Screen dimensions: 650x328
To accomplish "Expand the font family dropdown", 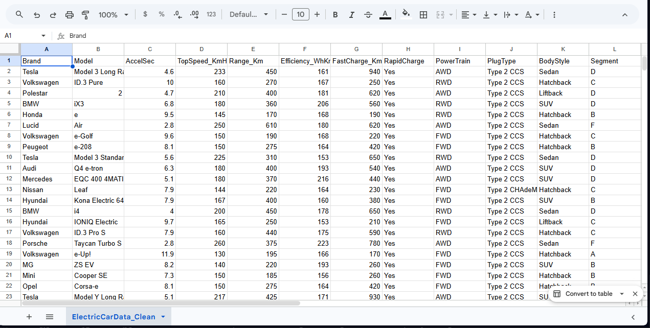I will 249,15.
